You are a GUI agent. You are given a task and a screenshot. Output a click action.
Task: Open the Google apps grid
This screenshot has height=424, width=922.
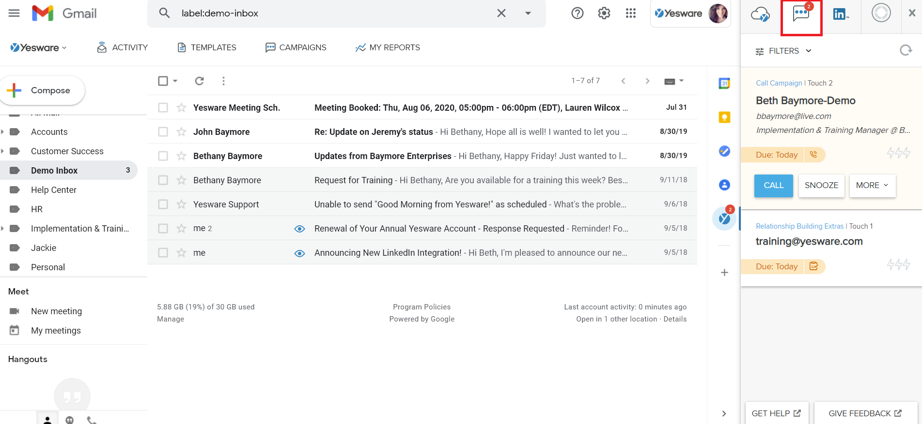(630, 13)
